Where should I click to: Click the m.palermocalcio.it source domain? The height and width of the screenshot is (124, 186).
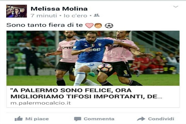pos(41,103)
